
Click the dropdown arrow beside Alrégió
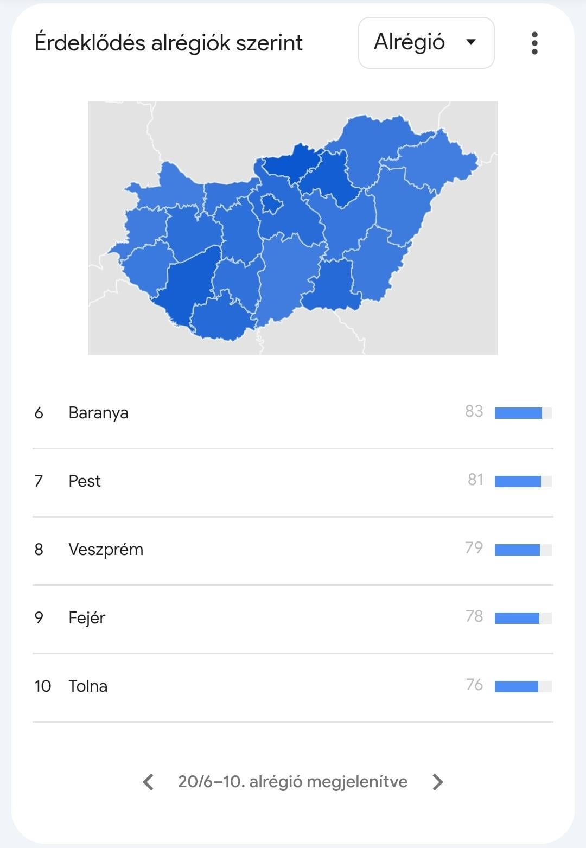click(471, 42)
